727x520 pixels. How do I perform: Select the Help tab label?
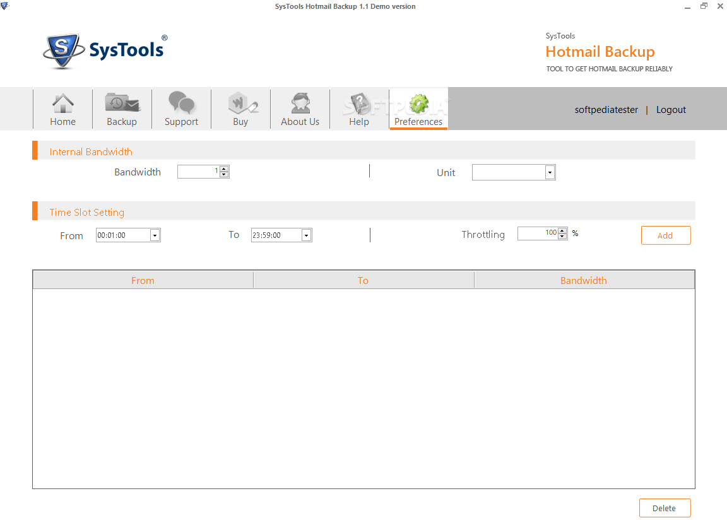point(359,121)
